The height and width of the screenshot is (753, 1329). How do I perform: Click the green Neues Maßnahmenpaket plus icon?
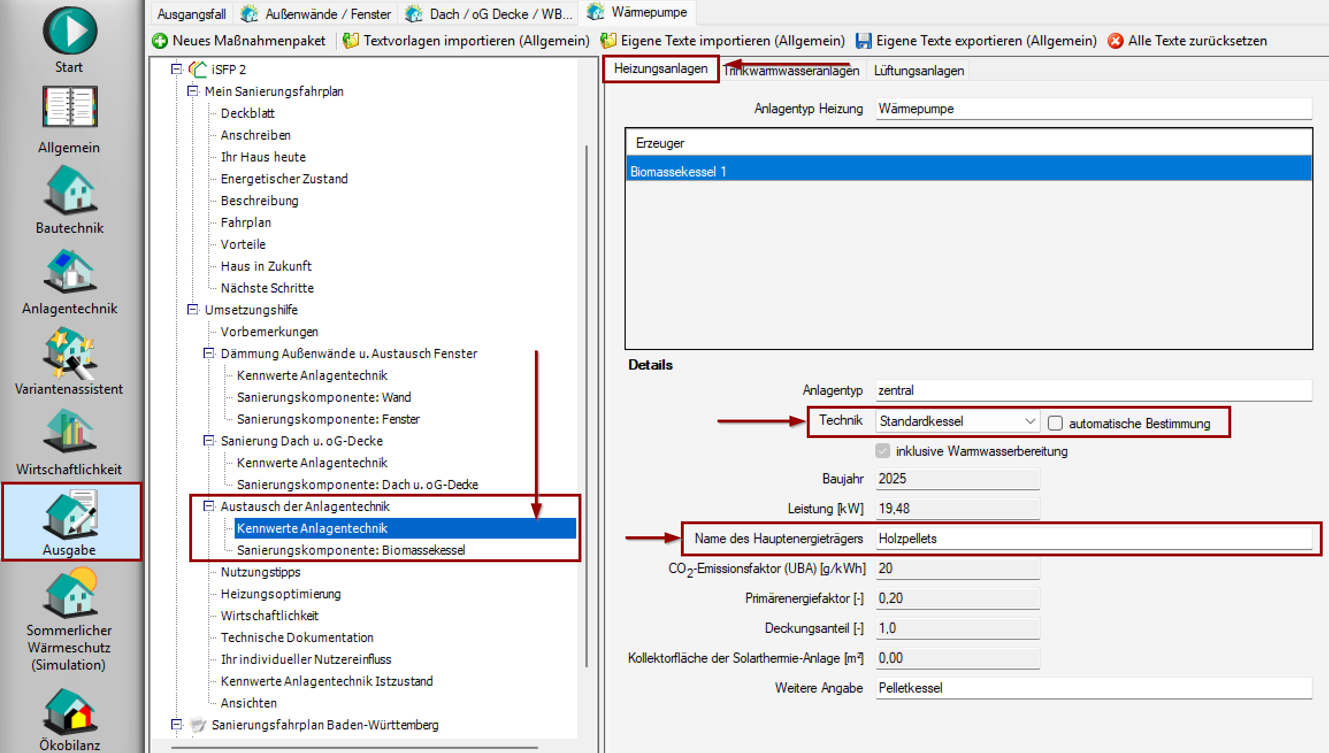(159, 41)
